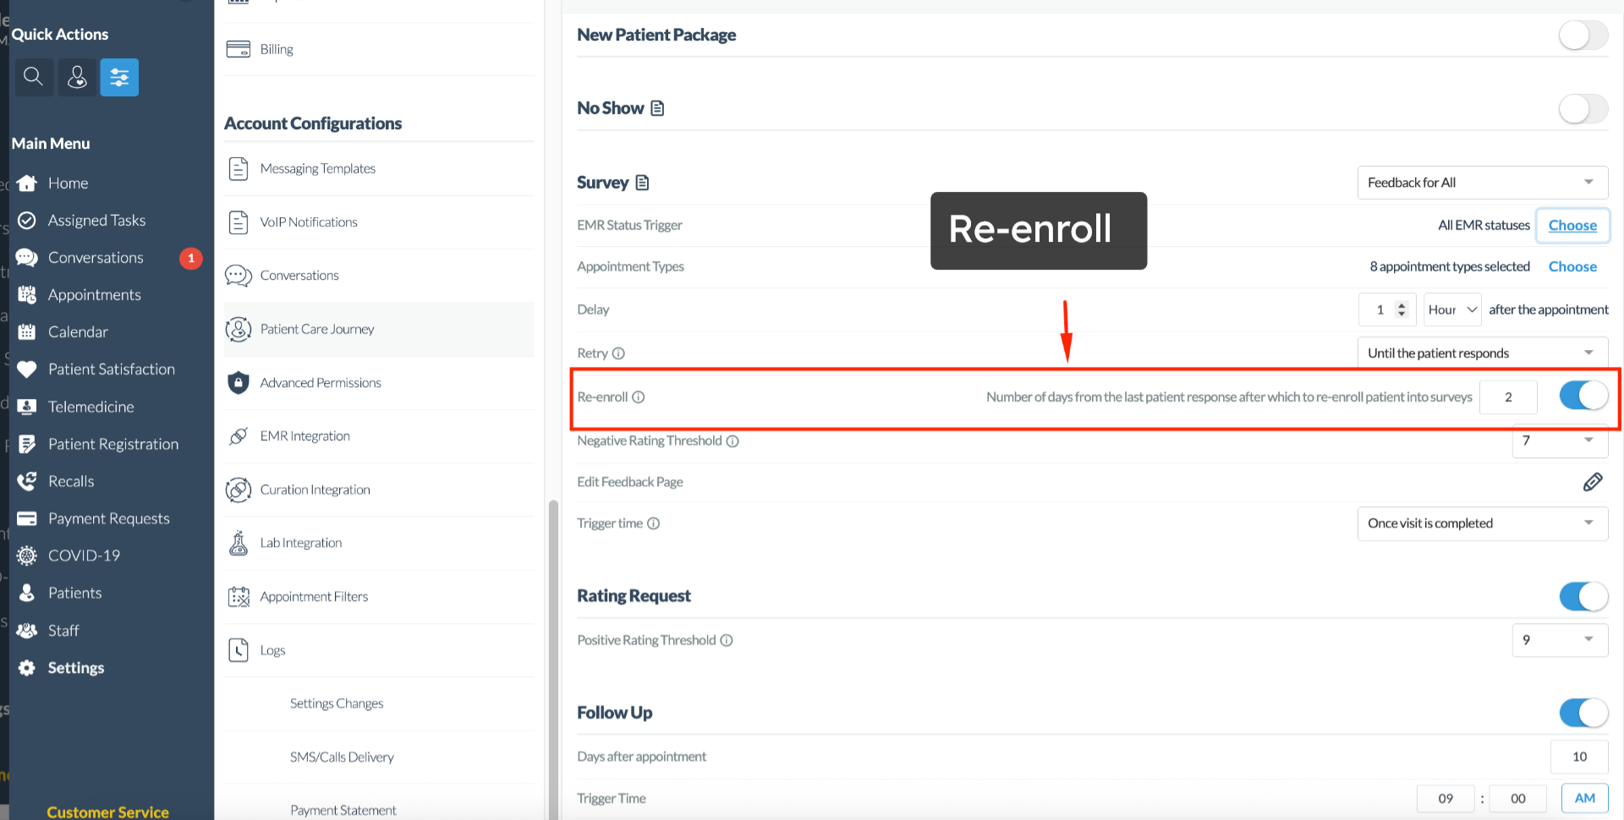The width and height of the screenshot is (1624, 820).
Task: Click the Calendar icon in Main Menu
Action: [x=27, y=331]
